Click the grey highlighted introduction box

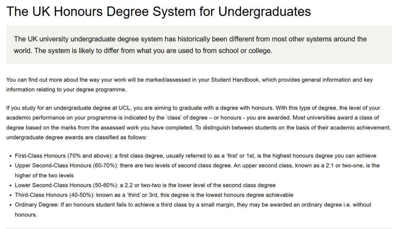click(x=199, y=45)
